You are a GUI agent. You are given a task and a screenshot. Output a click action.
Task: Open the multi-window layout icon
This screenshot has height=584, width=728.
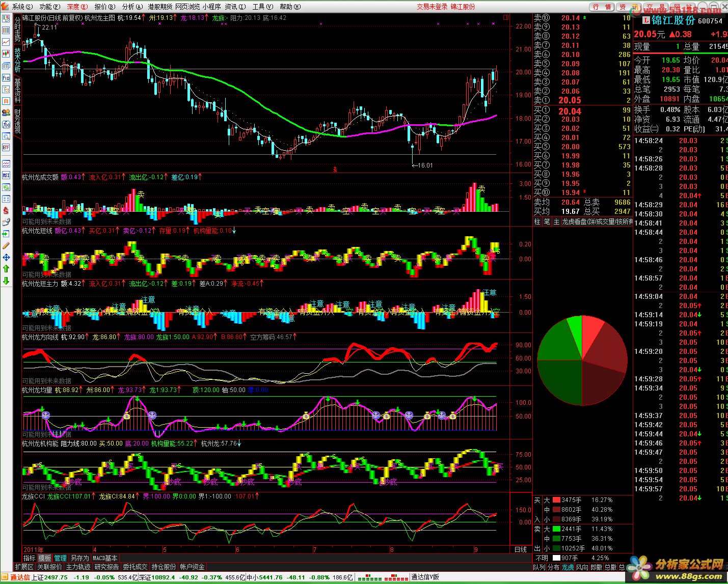[6, 66]
